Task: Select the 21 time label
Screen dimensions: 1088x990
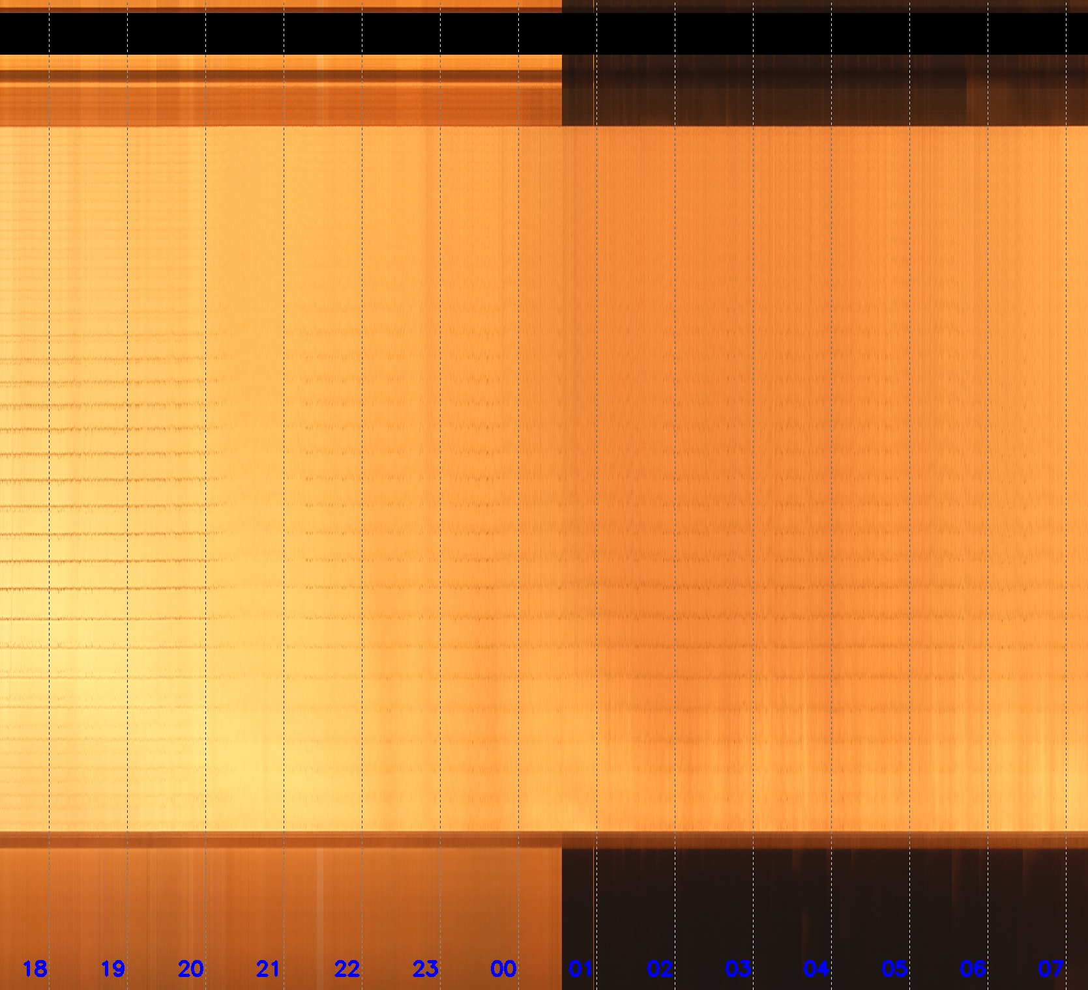Action: 268,969
